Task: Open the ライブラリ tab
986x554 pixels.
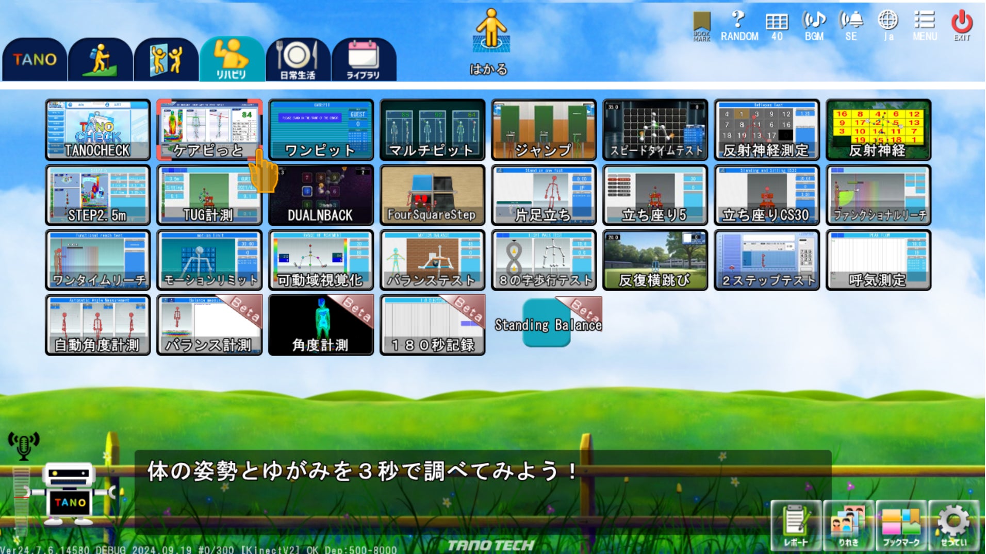Action: [364, 59]
